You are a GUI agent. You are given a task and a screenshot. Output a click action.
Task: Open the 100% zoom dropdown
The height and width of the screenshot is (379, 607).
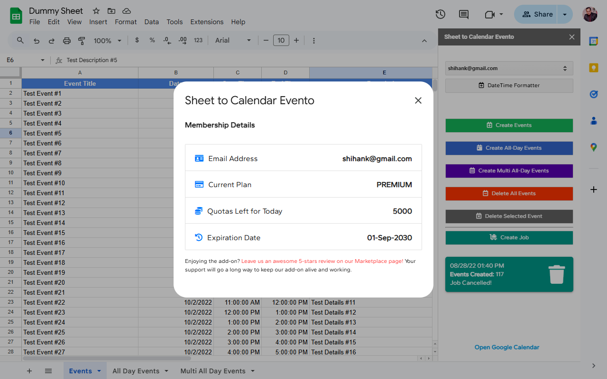click(x=107, y=41)
